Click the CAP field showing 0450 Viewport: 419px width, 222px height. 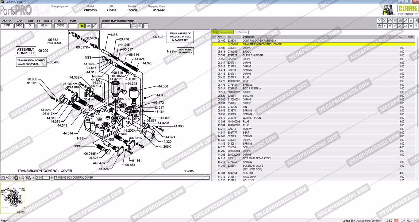(x=19, y=26)
